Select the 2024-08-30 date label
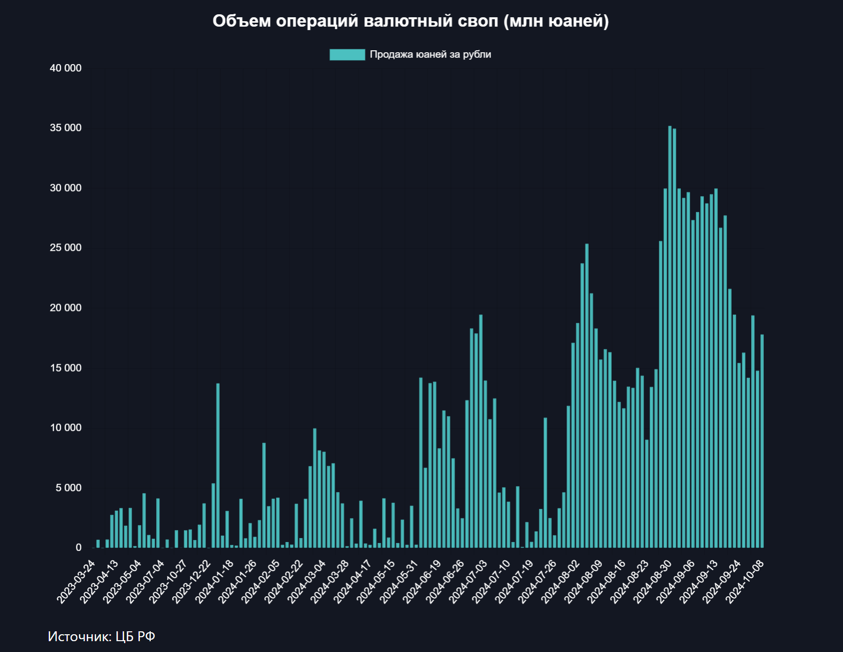Viewport: 843px width, 652px height. click(652, 581)
